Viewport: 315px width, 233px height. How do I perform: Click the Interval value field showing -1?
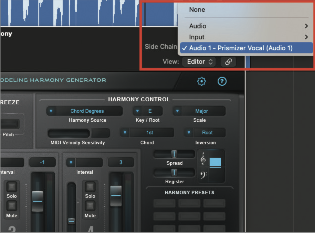click(43, 162)
